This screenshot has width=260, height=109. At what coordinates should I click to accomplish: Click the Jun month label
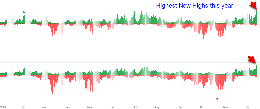click(x=113, y=107)
